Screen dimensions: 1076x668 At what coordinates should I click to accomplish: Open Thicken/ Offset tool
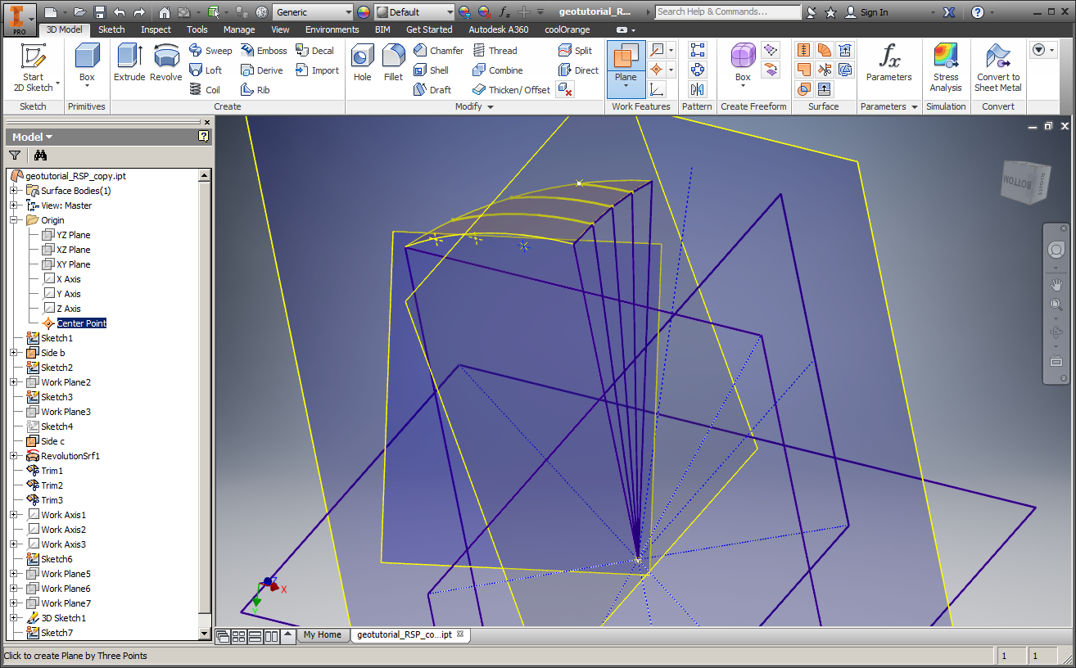511,90
